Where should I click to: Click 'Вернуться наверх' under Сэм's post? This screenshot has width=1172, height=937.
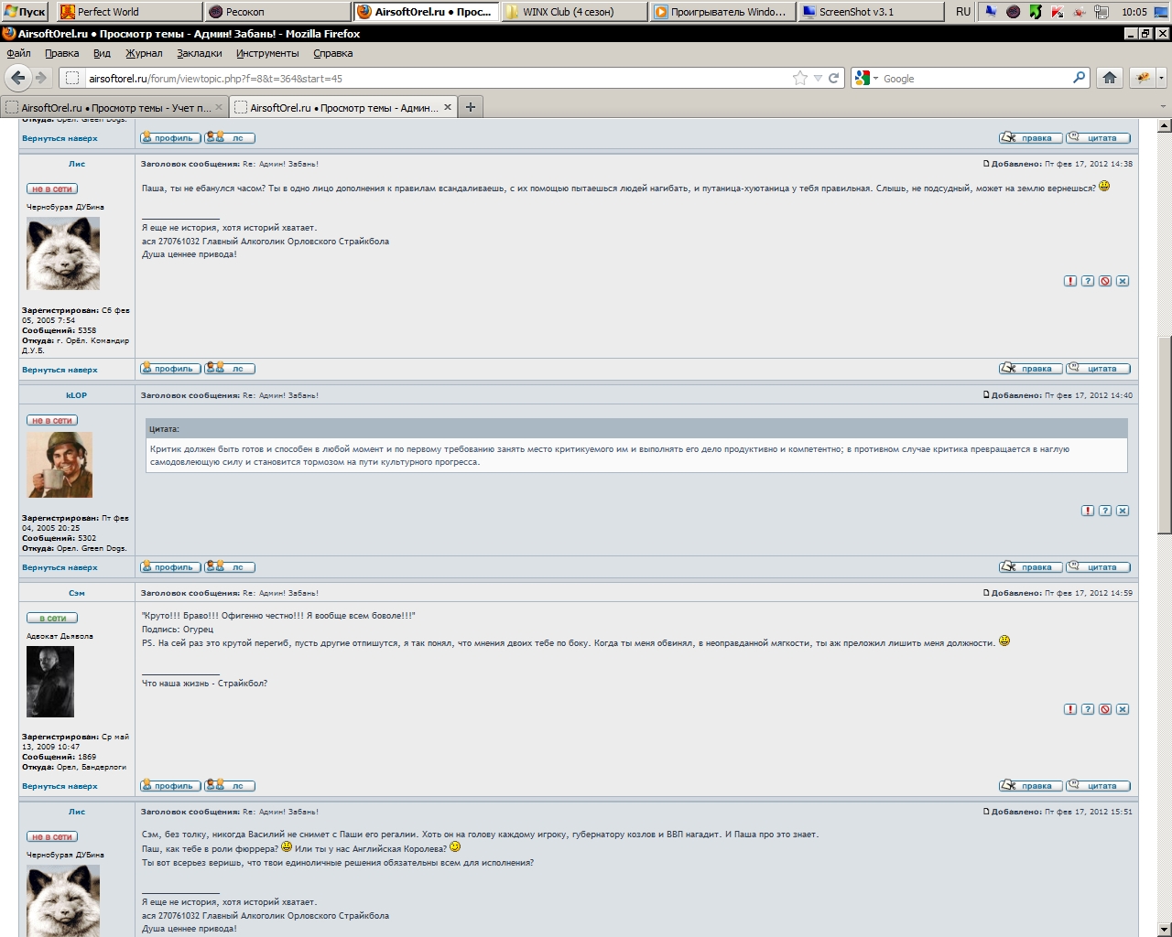60,786
